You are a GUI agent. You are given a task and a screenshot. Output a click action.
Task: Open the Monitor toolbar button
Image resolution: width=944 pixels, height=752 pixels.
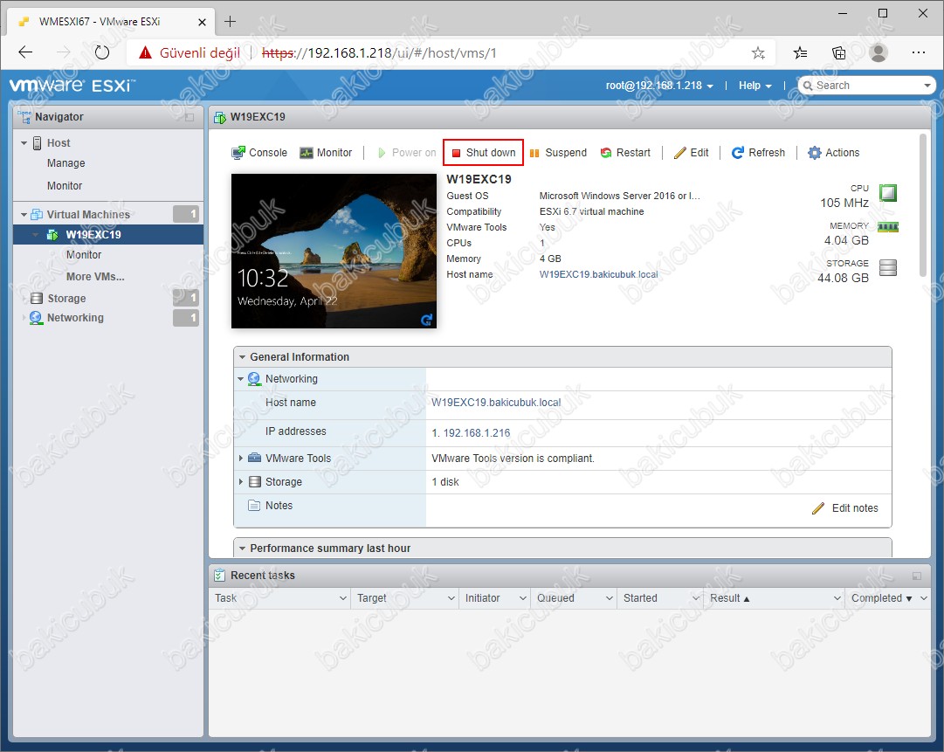[x=326, y=153]
